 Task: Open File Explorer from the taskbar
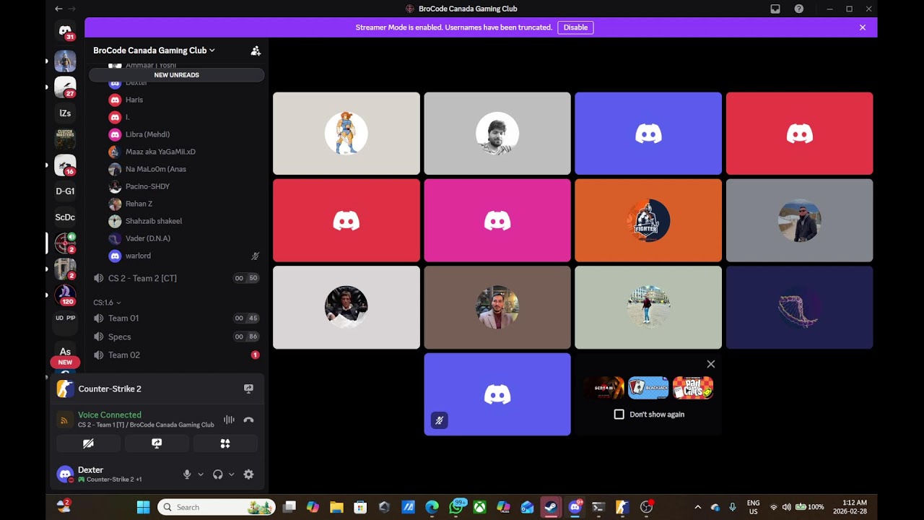tap(336, 507)
